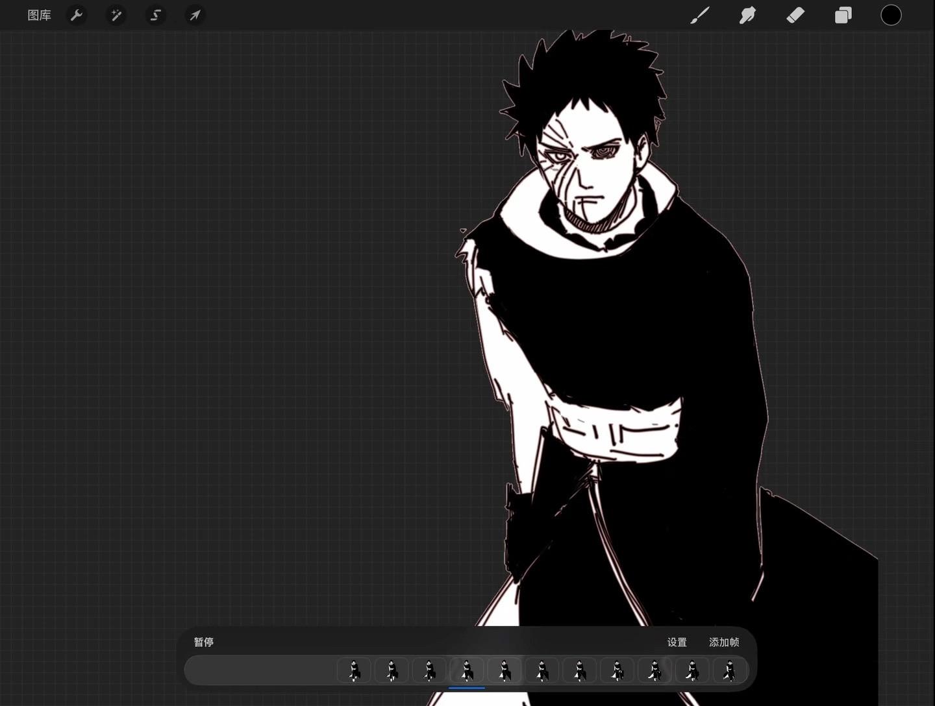Select the blue-underlined current frame thumbnail
The width and height of the screenshot is (935, 706).
pyautogui.click(x=467, y=670)
